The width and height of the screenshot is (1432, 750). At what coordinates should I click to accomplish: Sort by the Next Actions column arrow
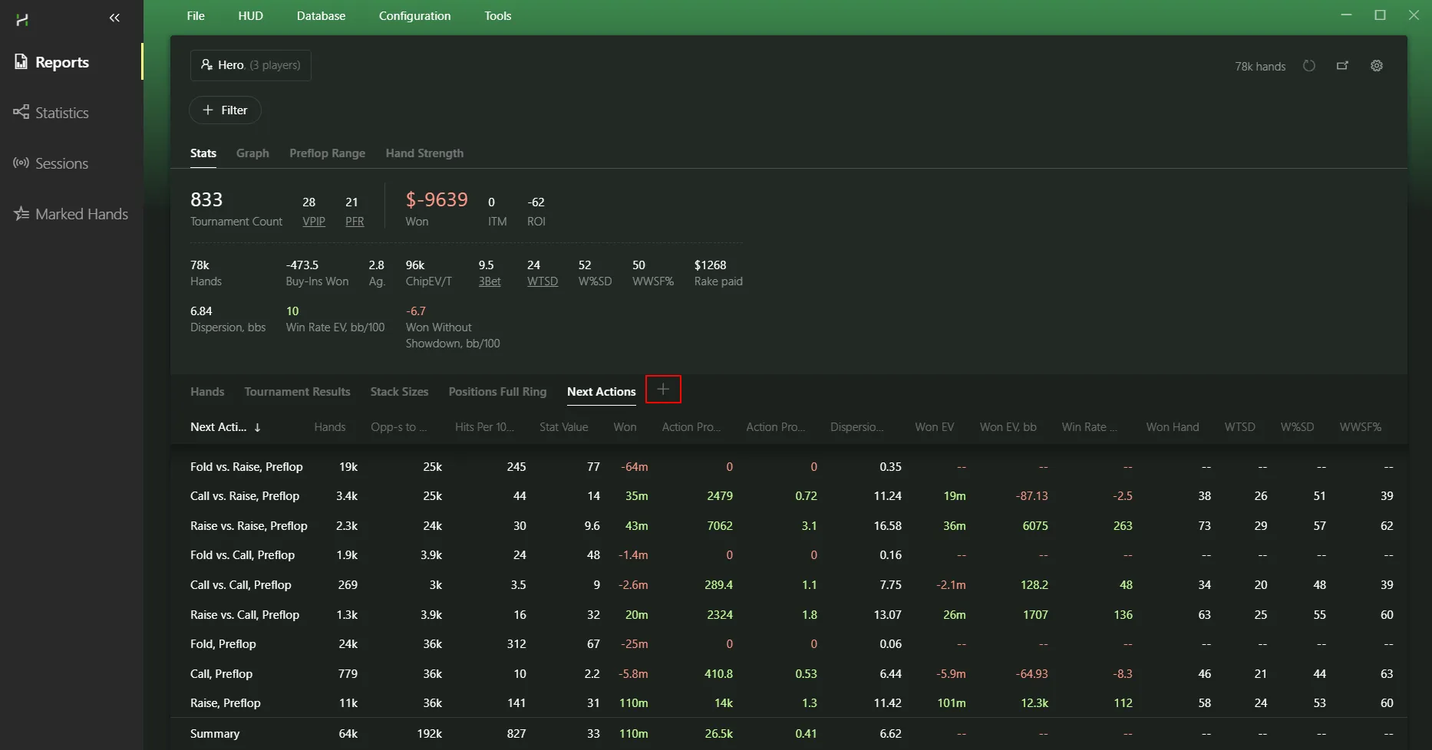point(257,427)
